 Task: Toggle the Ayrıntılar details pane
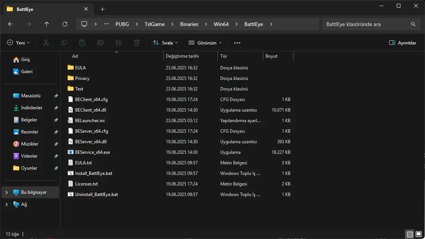402,43
